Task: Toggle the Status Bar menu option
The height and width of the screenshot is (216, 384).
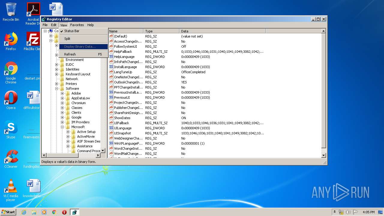Action: tap(83, 31)
